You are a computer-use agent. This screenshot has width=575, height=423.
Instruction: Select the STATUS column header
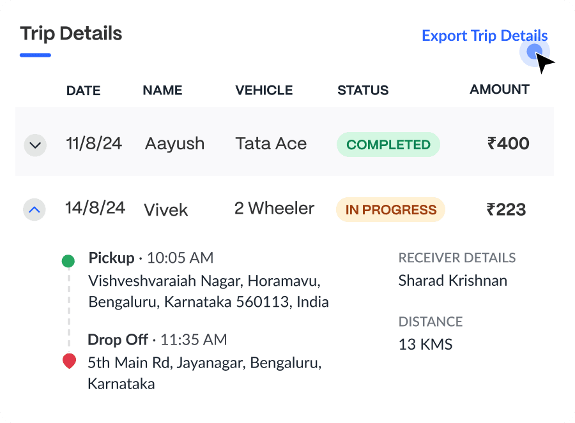[362, 90]
